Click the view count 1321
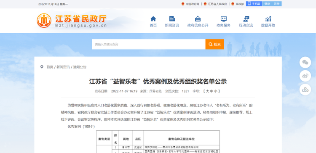 point(185,91)
